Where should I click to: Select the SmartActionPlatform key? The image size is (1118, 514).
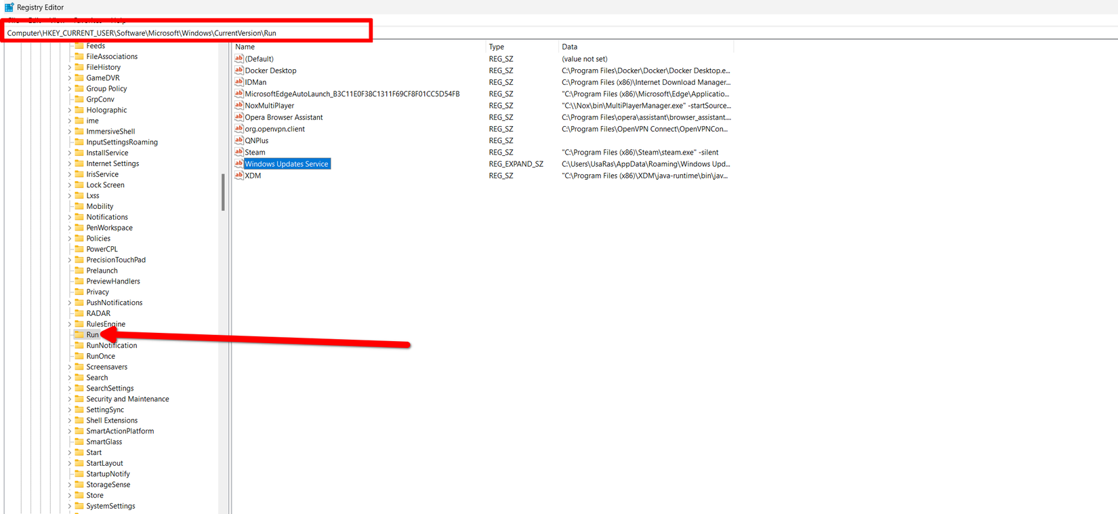(120, 431)
